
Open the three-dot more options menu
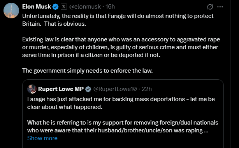(220, 7)
